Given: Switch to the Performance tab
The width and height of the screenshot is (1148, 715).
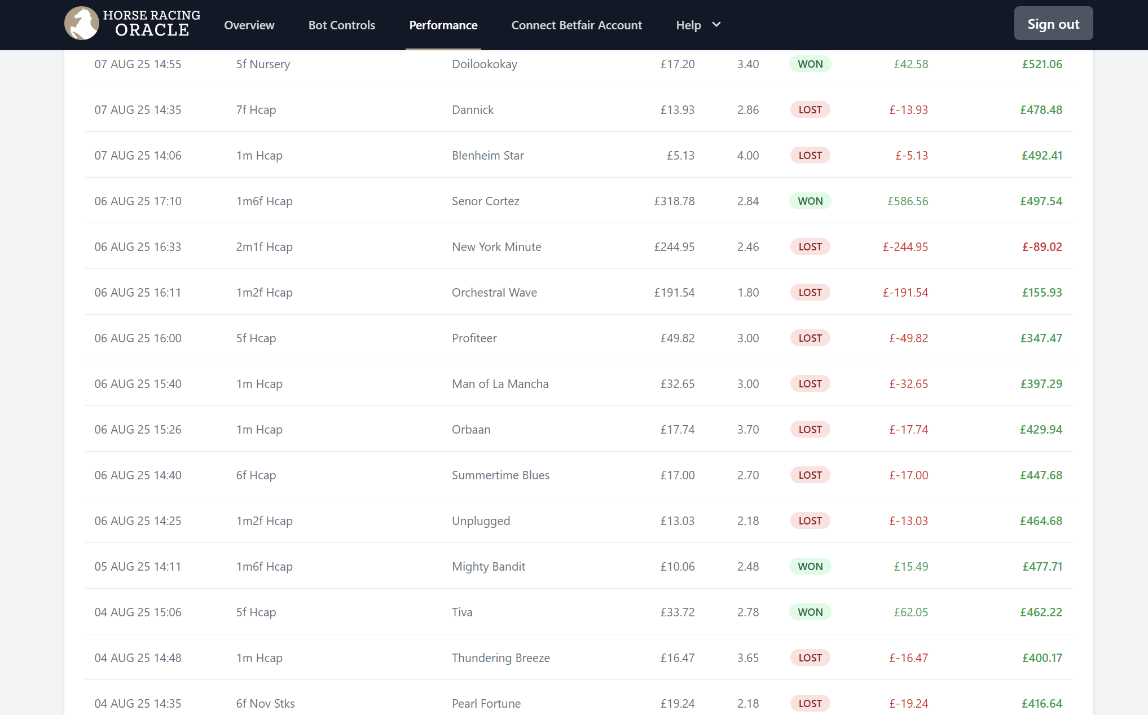Looking at the screenshot, I should [443, 25].
